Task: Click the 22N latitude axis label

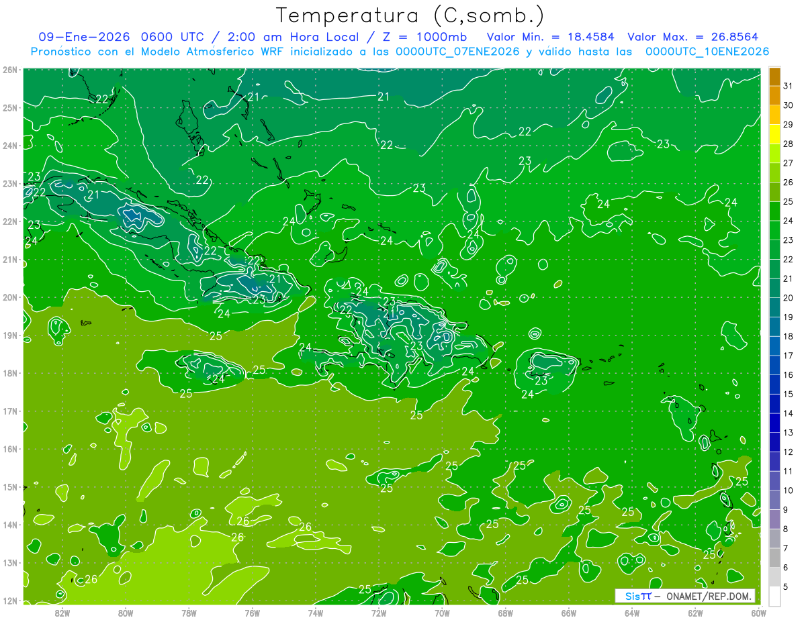Action: 10,221
